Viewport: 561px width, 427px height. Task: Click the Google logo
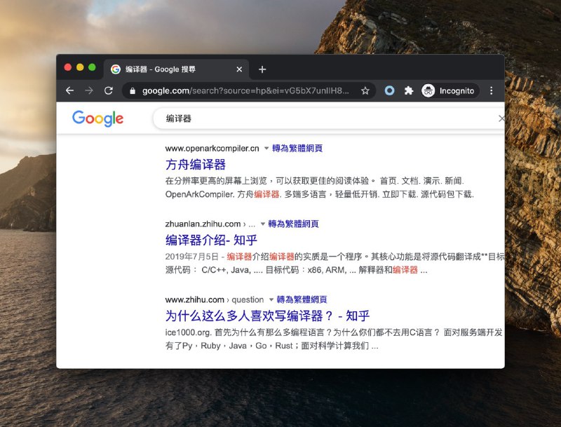point(97,118)
